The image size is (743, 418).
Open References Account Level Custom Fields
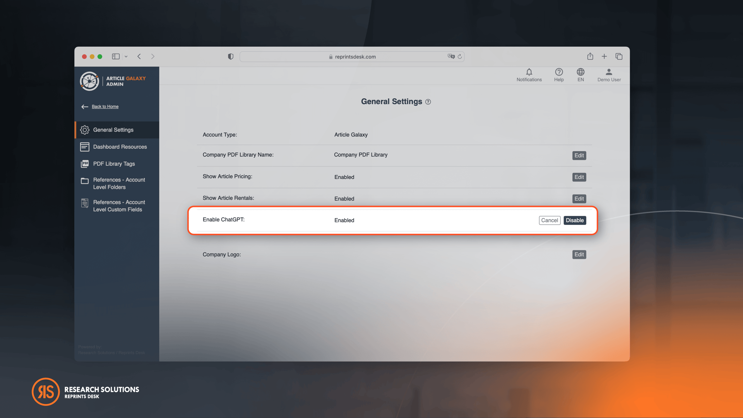click(x=117, y=205)
